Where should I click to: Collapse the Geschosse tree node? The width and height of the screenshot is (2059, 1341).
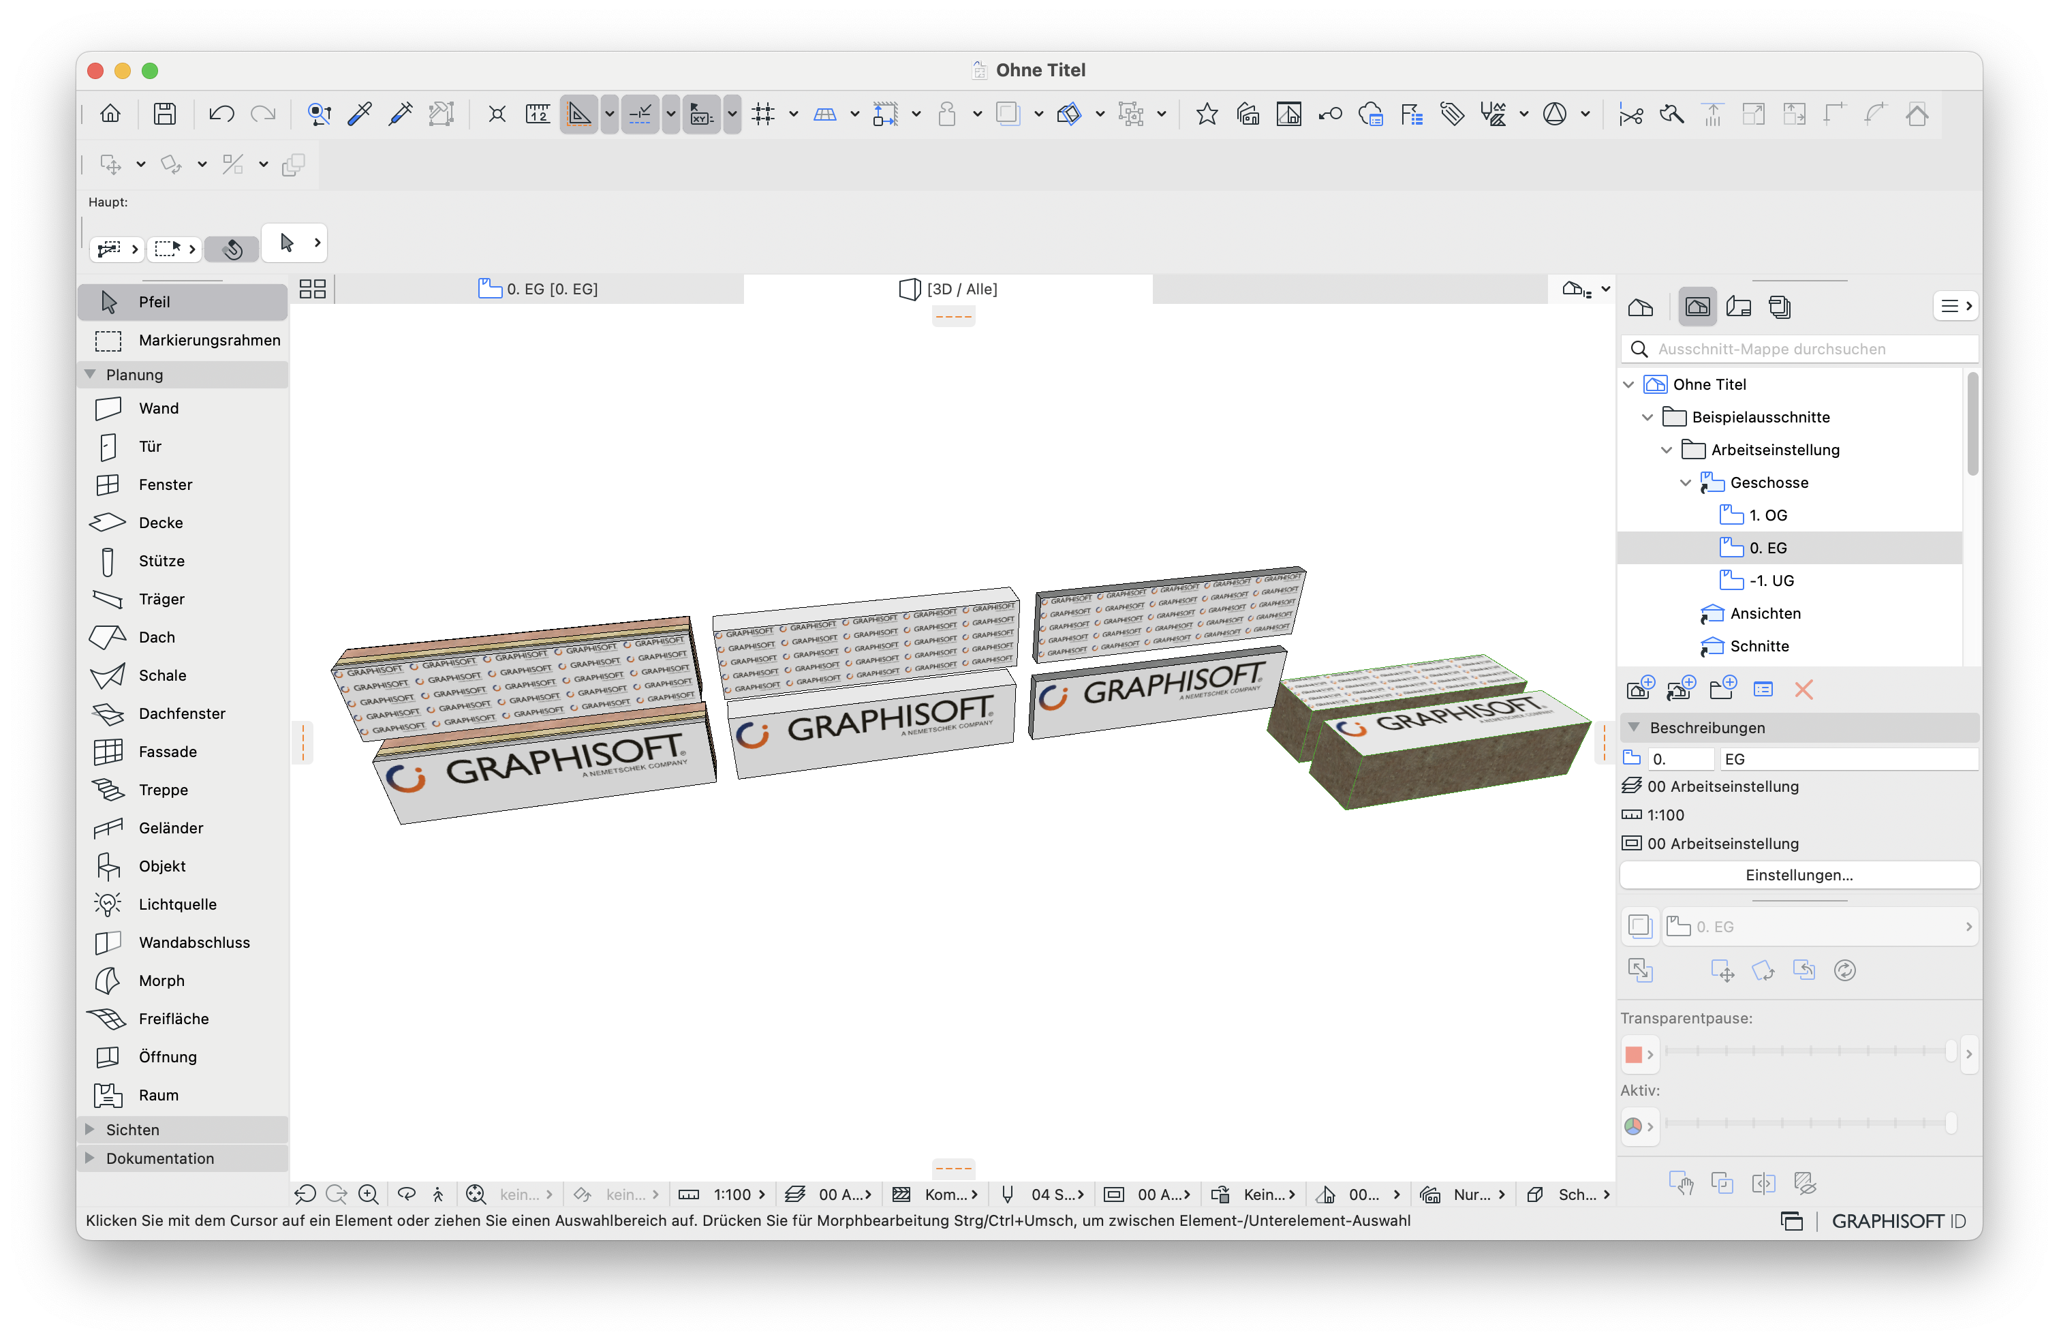1685,482
